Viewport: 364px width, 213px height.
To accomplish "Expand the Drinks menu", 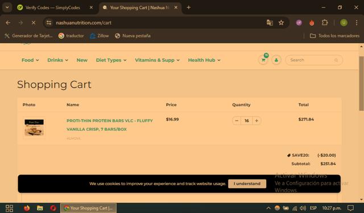I will coord(57,60).
